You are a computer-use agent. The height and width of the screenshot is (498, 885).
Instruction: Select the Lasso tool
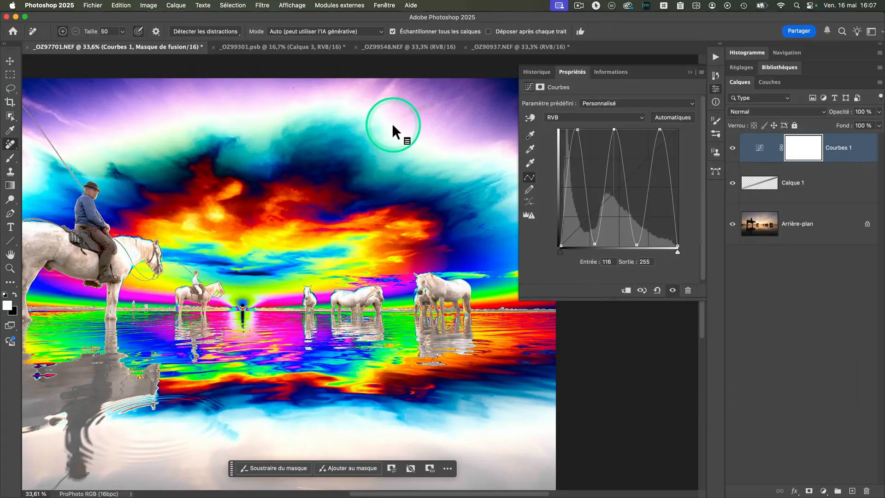pos(10,89)
